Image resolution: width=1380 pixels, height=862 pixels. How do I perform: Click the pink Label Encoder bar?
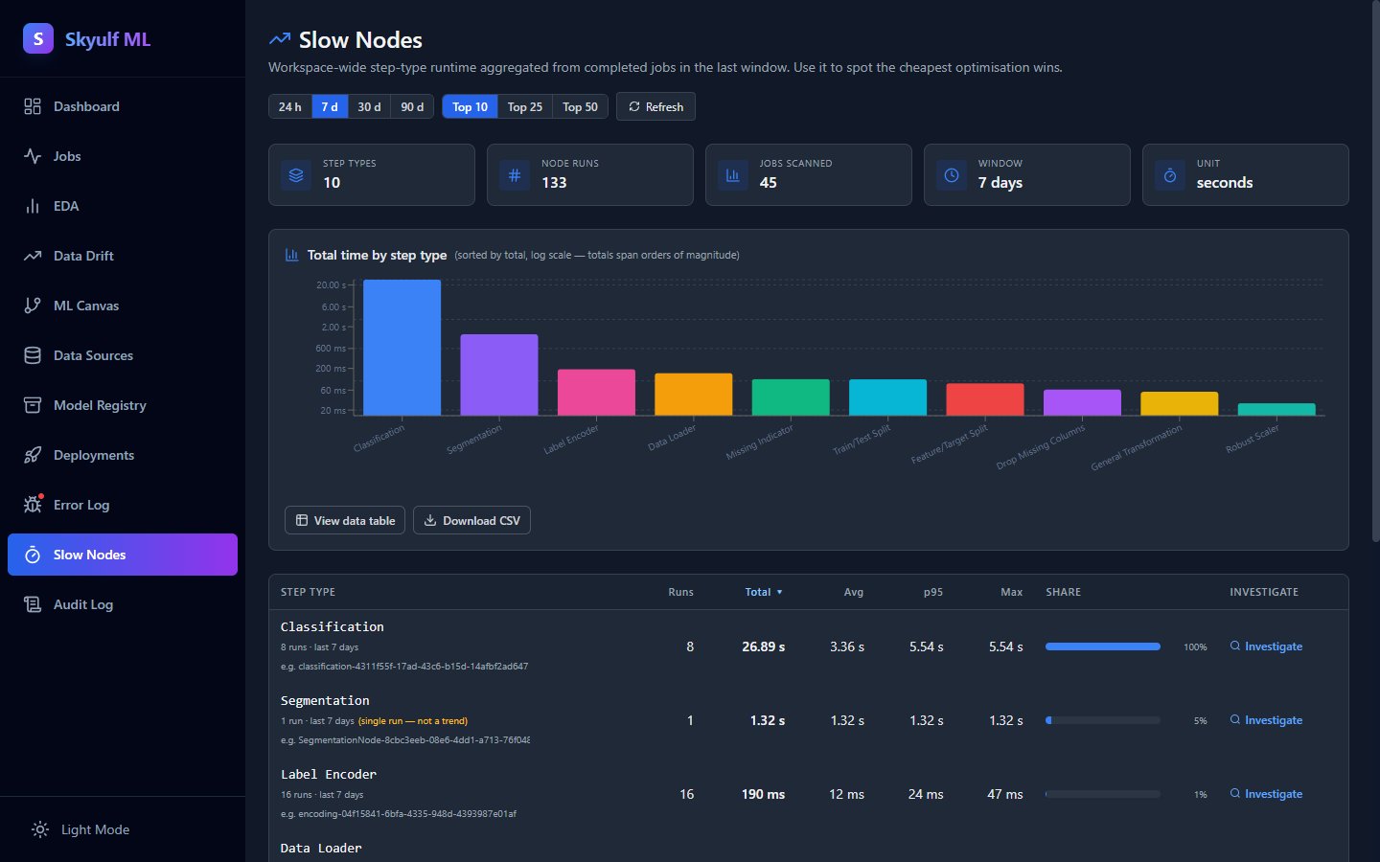tap(596, 393)
